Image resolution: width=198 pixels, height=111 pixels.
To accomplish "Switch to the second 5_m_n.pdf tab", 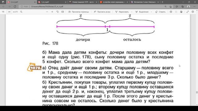I will click(52, 2).
